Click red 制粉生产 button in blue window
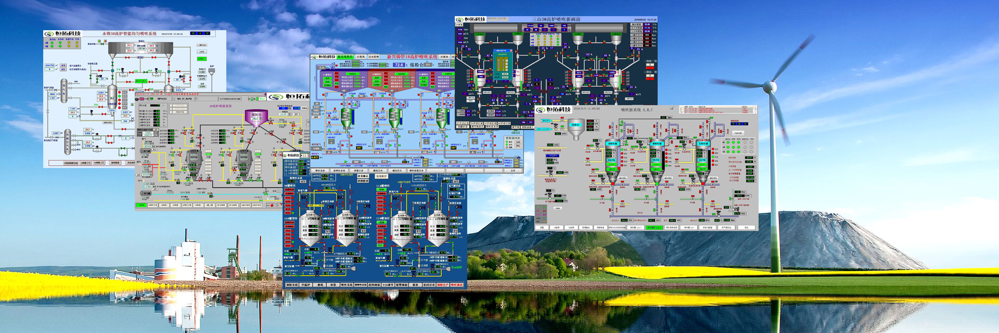Image resolution: width=999 pixels, height=333 pixels. click(x=443, y=285)
